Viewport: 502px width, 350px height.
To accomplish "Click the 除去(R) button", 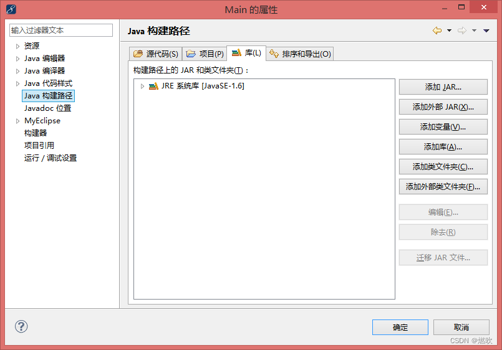I will click(x=443, y=232).
